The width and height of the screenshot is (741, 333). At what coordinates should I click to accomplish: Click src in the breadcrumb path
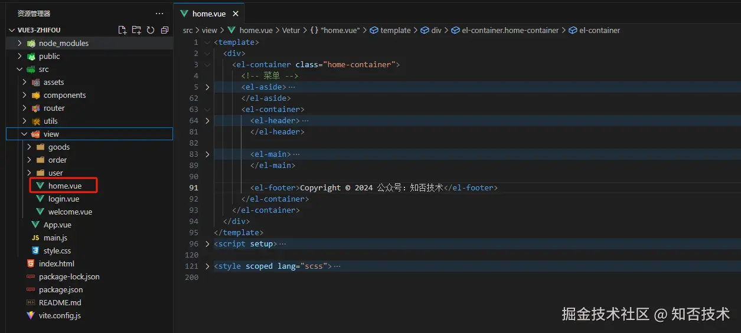pos(188,30)
